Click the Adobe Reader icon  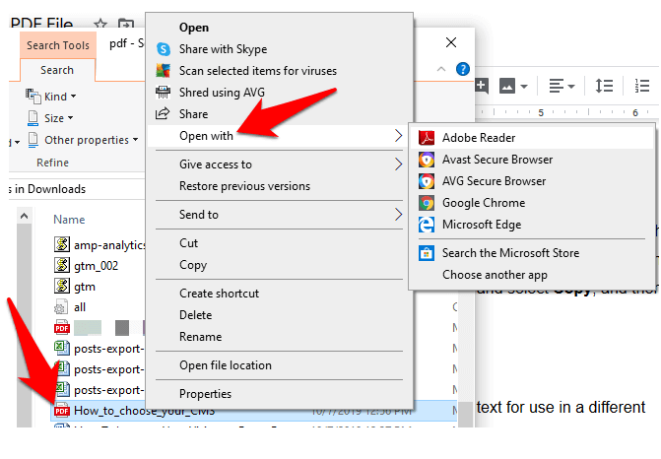427,138
